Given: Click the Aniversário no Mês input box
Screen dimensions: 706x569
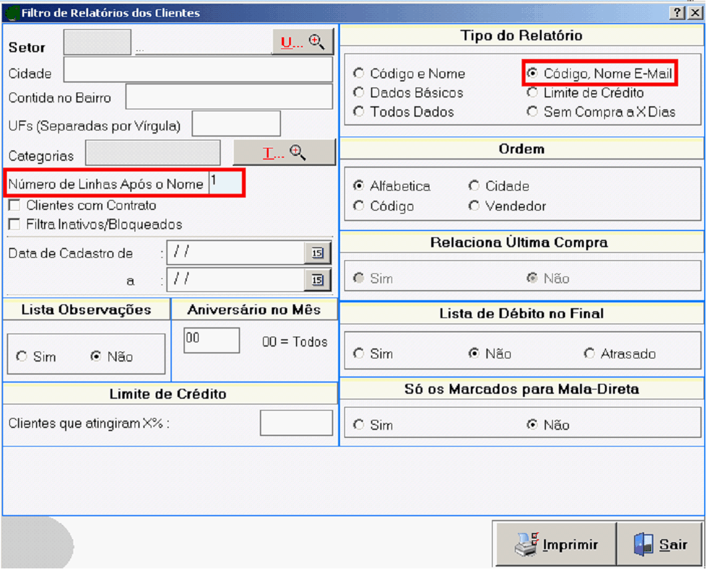Looking at the screenshot, I should click(212, 340).
